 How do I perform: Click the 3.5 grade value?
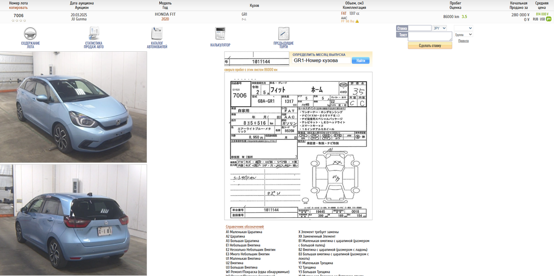click(x=464, y=17)
